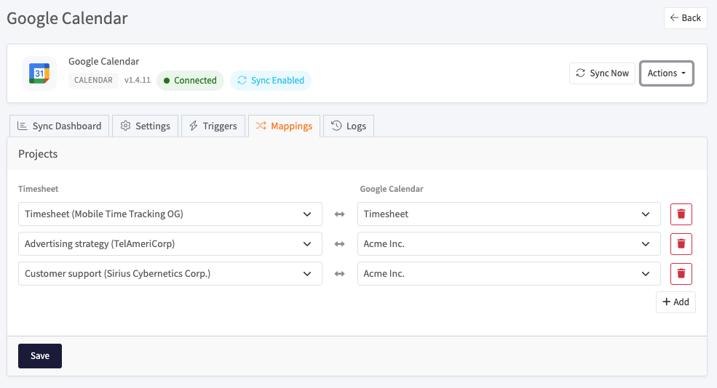Add a new project mapping
This screenshot has width=717, height=388.
click(676, 302)
